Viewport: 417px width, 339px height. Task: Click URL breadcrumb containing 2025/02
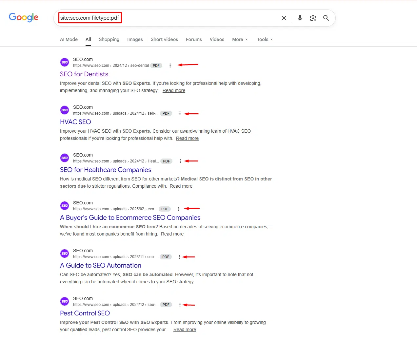(x=115, y=209)
